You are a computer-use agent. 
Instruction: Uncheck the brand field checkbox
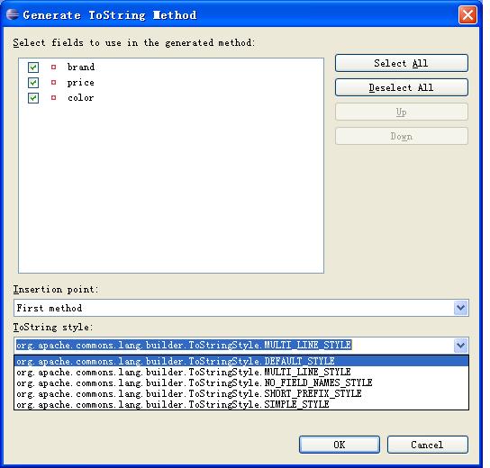click(33, 67)
